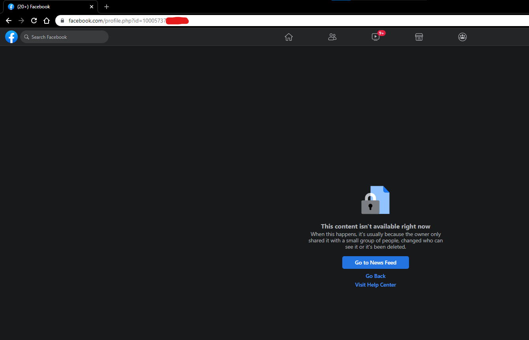Open the Facebook Home feed icon

point(289,37)
